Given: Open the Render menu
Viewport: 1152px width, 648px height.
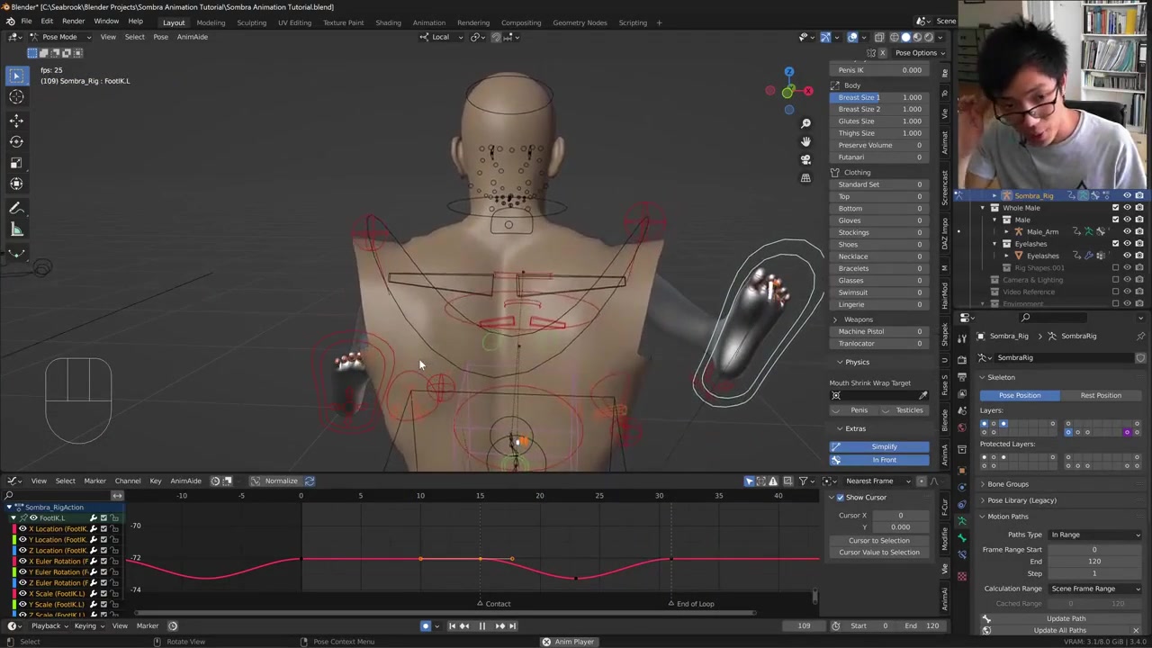Looking at the screenshot, I should [x=73, y=22].
